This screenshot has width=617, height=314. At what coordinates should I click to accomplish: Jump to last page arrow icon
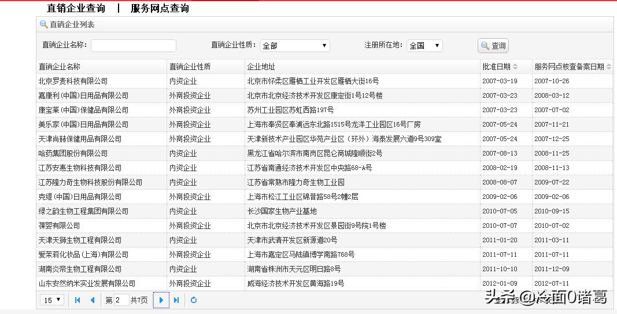click(x=176, y=300)
